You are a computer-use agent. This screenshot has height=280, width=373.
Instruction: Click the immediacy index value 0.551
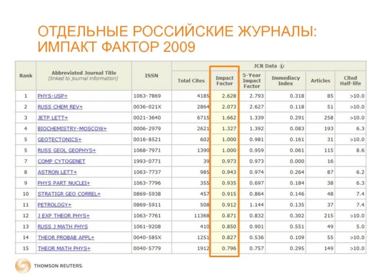[297, 227]
